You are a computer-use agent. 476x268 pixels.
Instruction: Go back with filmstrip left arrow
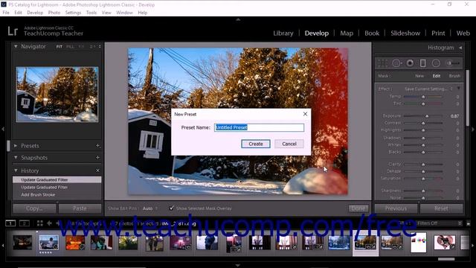49,223
